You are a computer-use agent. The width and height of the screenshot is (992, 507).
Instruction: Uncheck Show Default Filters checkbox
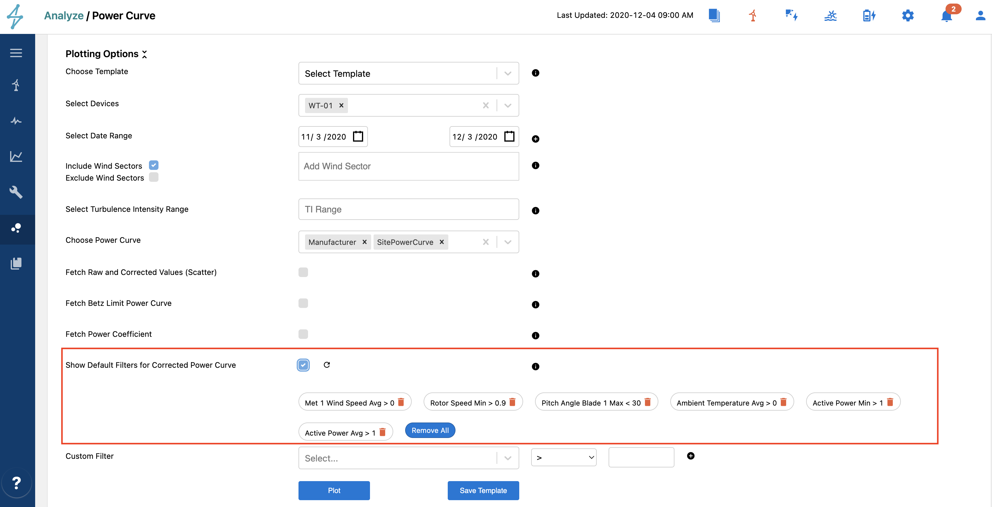tap(303, 365)
